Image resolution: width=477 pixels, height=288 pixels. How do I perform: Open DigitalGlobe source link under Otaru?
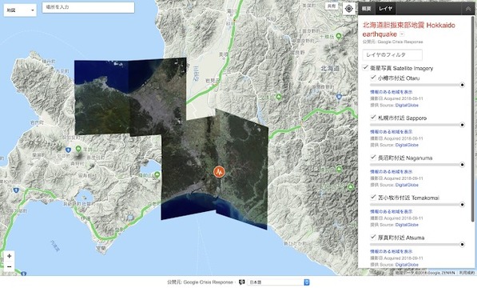point(407,106)
